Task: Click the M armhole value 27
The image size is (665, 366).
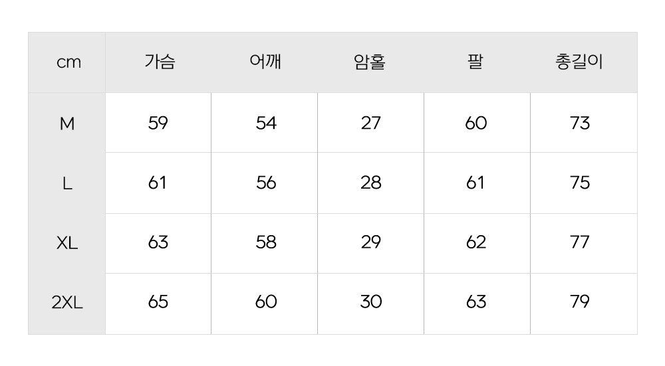Action: 371,124
